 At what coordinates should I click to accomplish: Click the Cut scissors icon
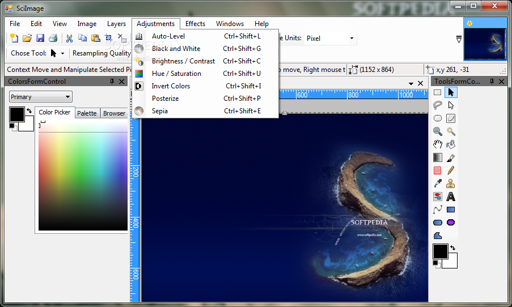[x=69, y=38]
